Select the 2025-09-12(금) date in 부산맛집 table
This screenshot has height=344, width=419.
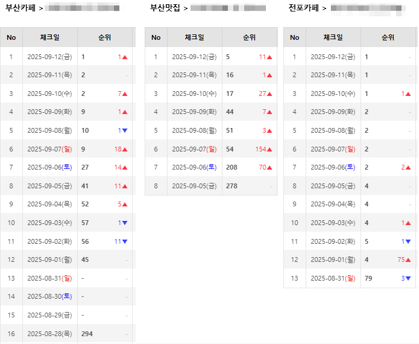[x=194, y=57]
